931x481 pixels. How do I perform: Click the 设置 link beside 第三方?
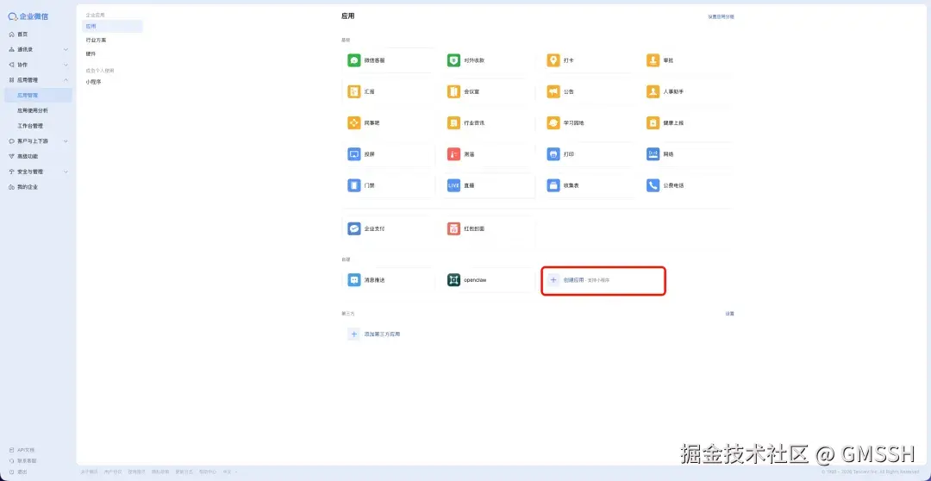[730, 314]
